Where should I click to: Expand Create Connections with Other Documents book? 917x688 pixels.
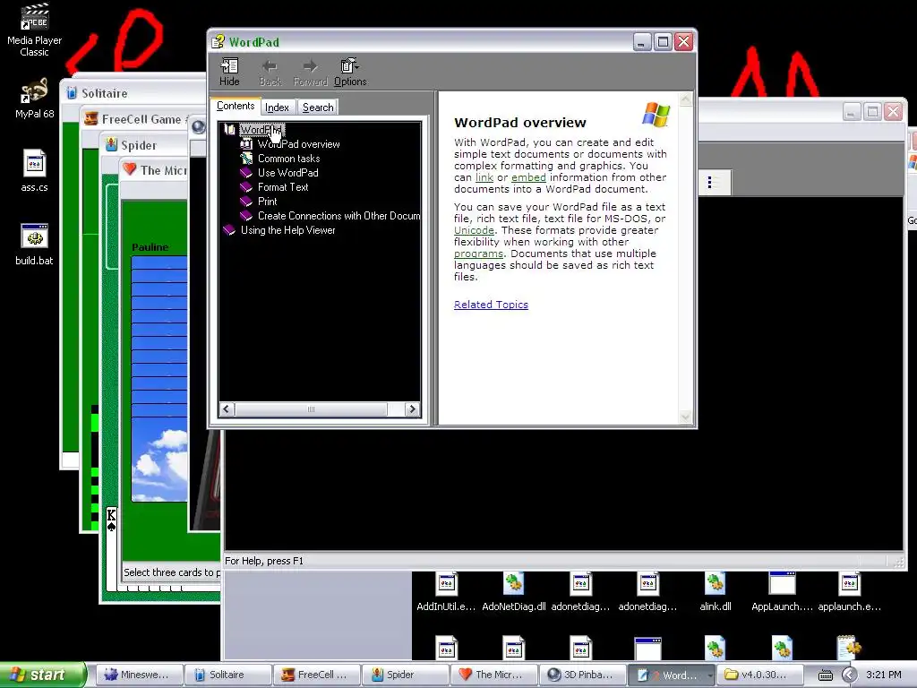click(246, 216)
